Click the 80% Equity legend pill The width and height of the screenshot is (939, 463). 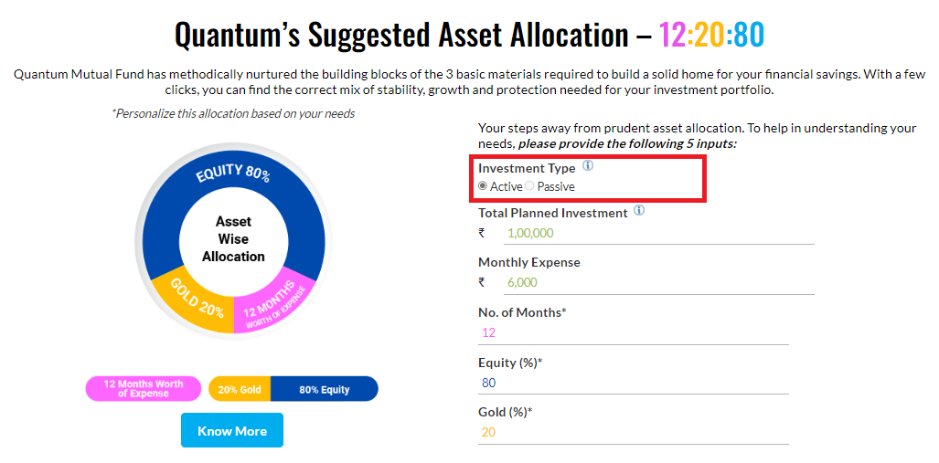(325, 389)
